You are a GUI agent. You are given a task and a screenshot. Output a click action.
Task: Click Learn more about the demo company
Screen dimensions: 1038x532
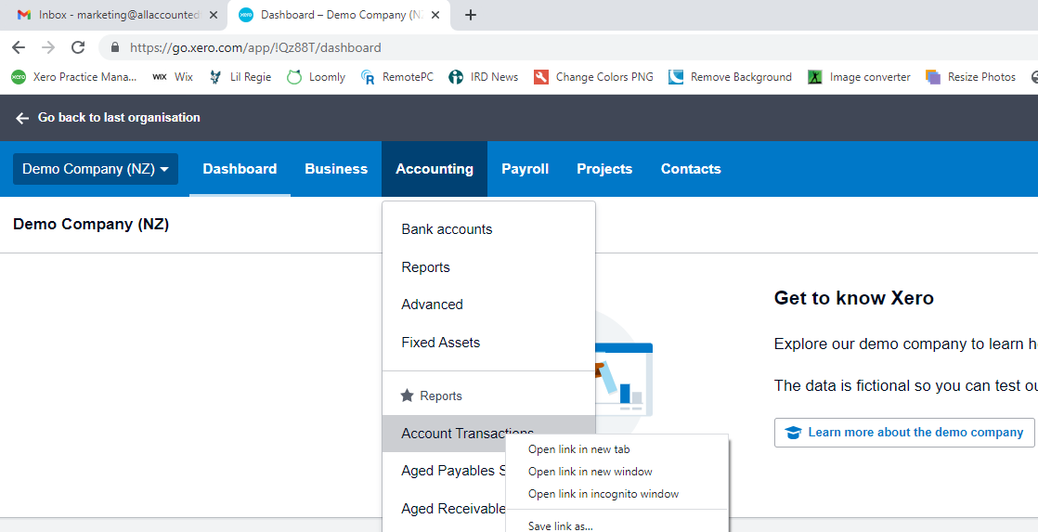tap(904, 433)
